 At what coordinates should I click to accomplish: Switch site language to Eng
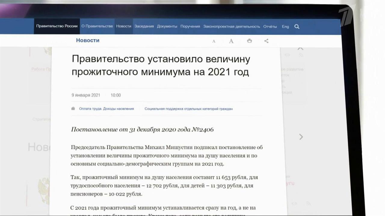point(285,26)
